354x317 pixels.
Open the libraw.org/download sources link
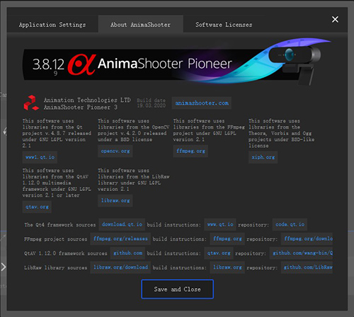click(x=120, y=267)
